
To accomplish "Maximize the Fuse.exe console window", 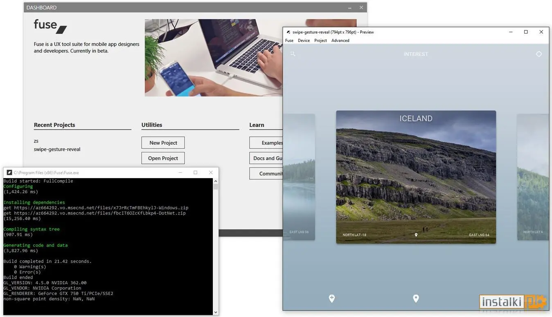I will (x=195, y=172).
